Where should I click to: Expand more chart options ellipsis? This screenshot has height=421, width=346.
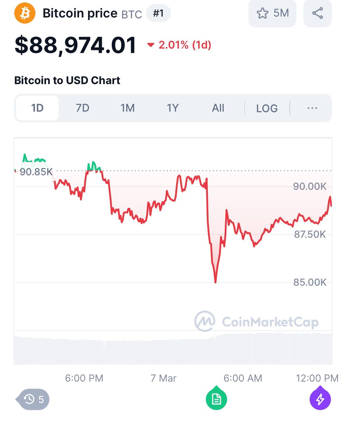coord(312,108)
